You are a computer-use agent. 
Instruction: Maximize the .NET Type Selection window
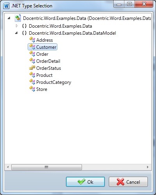[129, 4]
